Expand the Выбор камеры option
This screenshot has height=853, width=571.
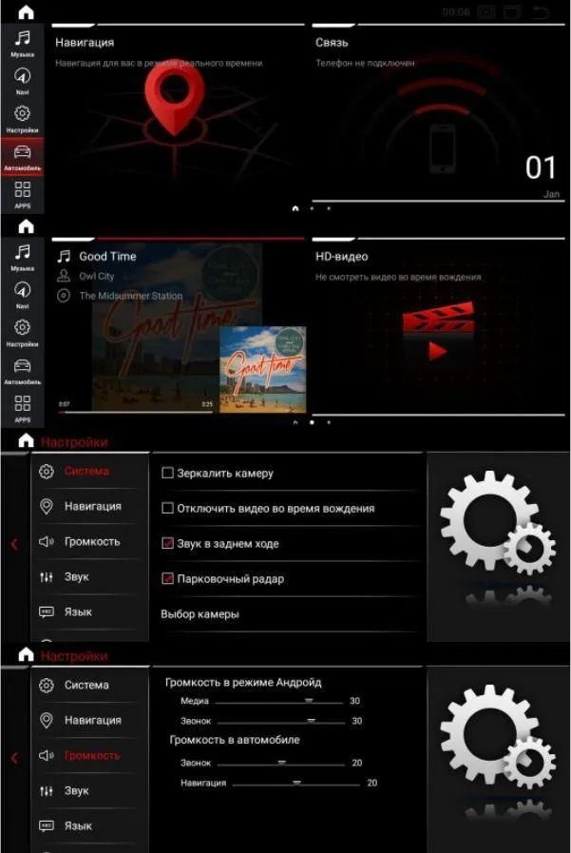coord(200,614)
